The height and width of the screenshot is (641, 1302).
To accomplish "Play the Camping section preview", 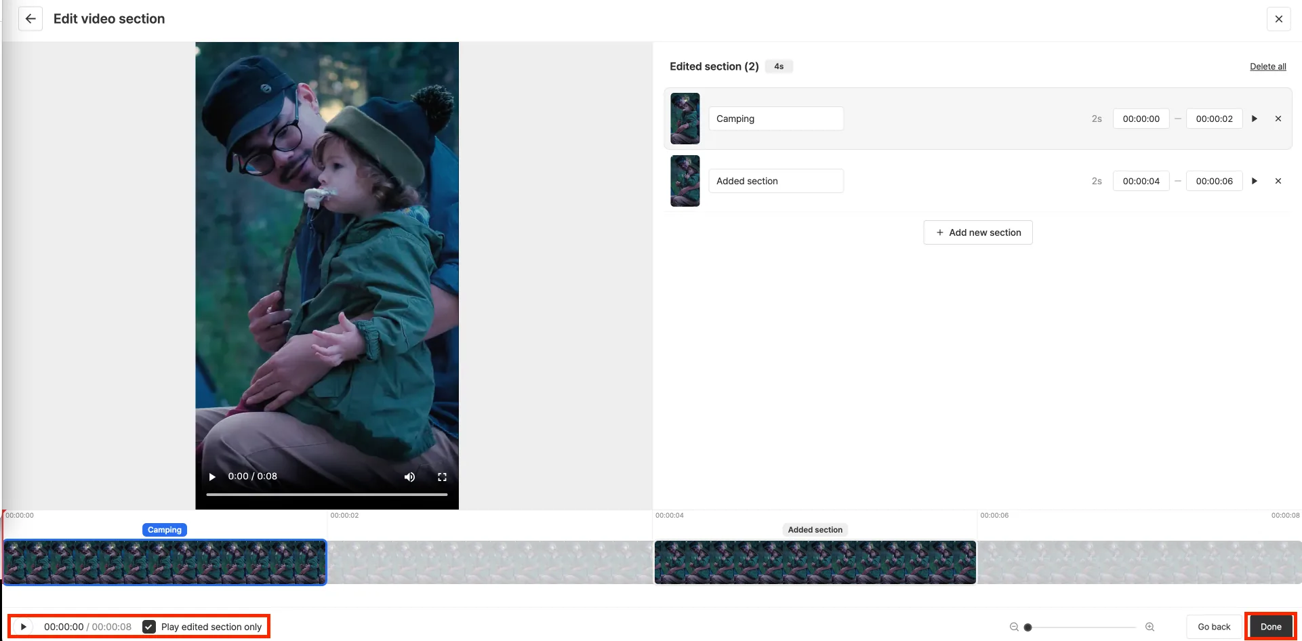I will tap(1254, 119).
